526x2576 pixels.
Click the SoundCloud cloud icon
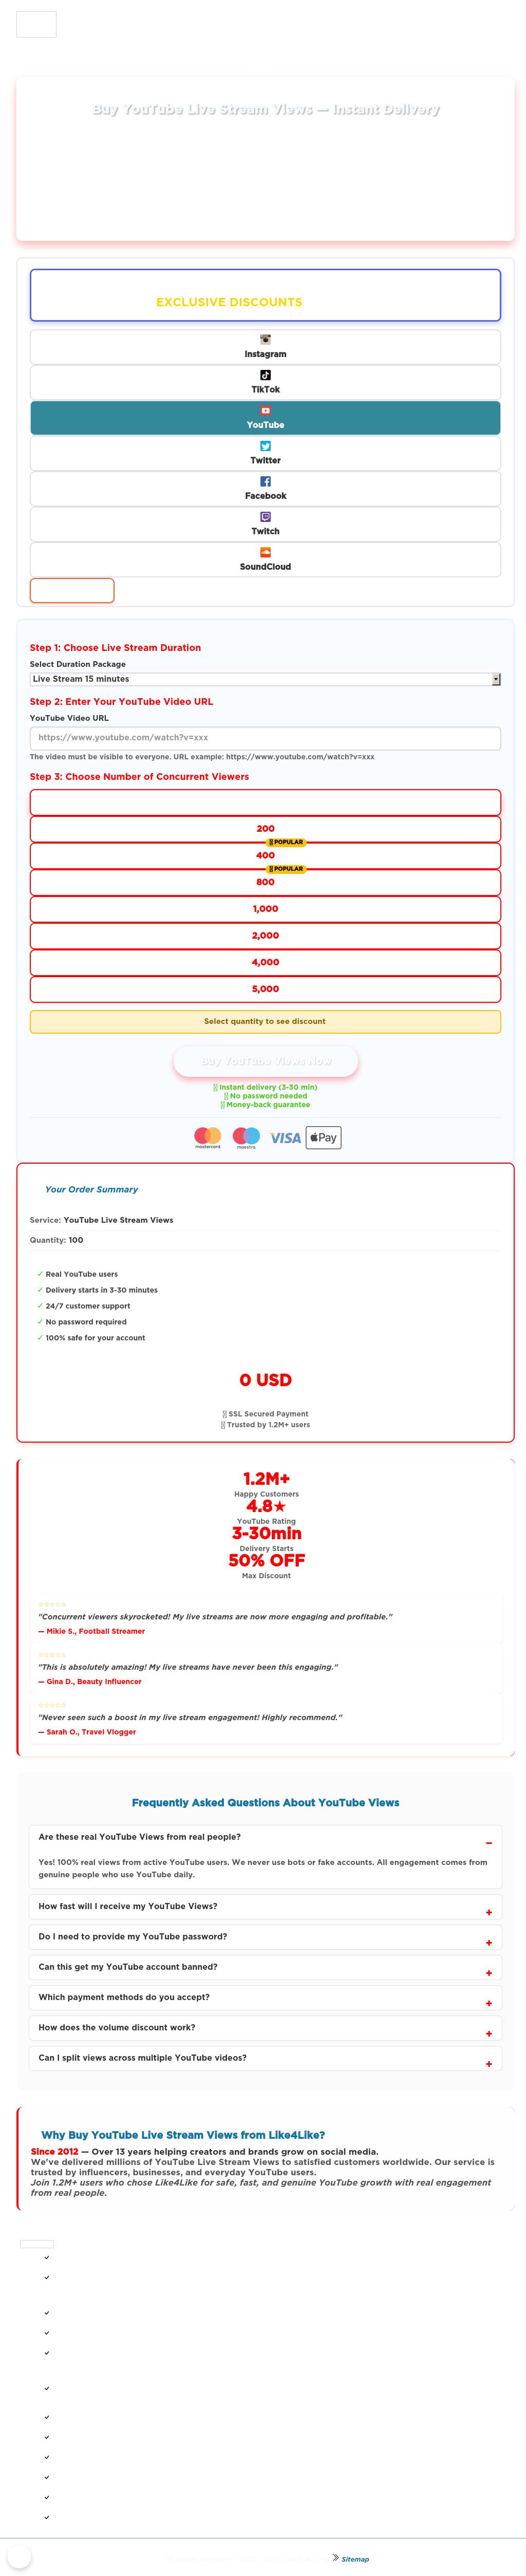[x=265, y=552]
